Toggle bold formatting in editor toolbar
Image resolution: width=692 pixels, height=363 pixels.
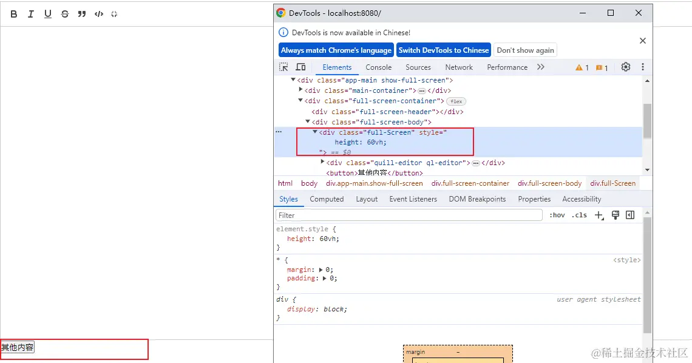pyautogui.click(x=14, y=14)
